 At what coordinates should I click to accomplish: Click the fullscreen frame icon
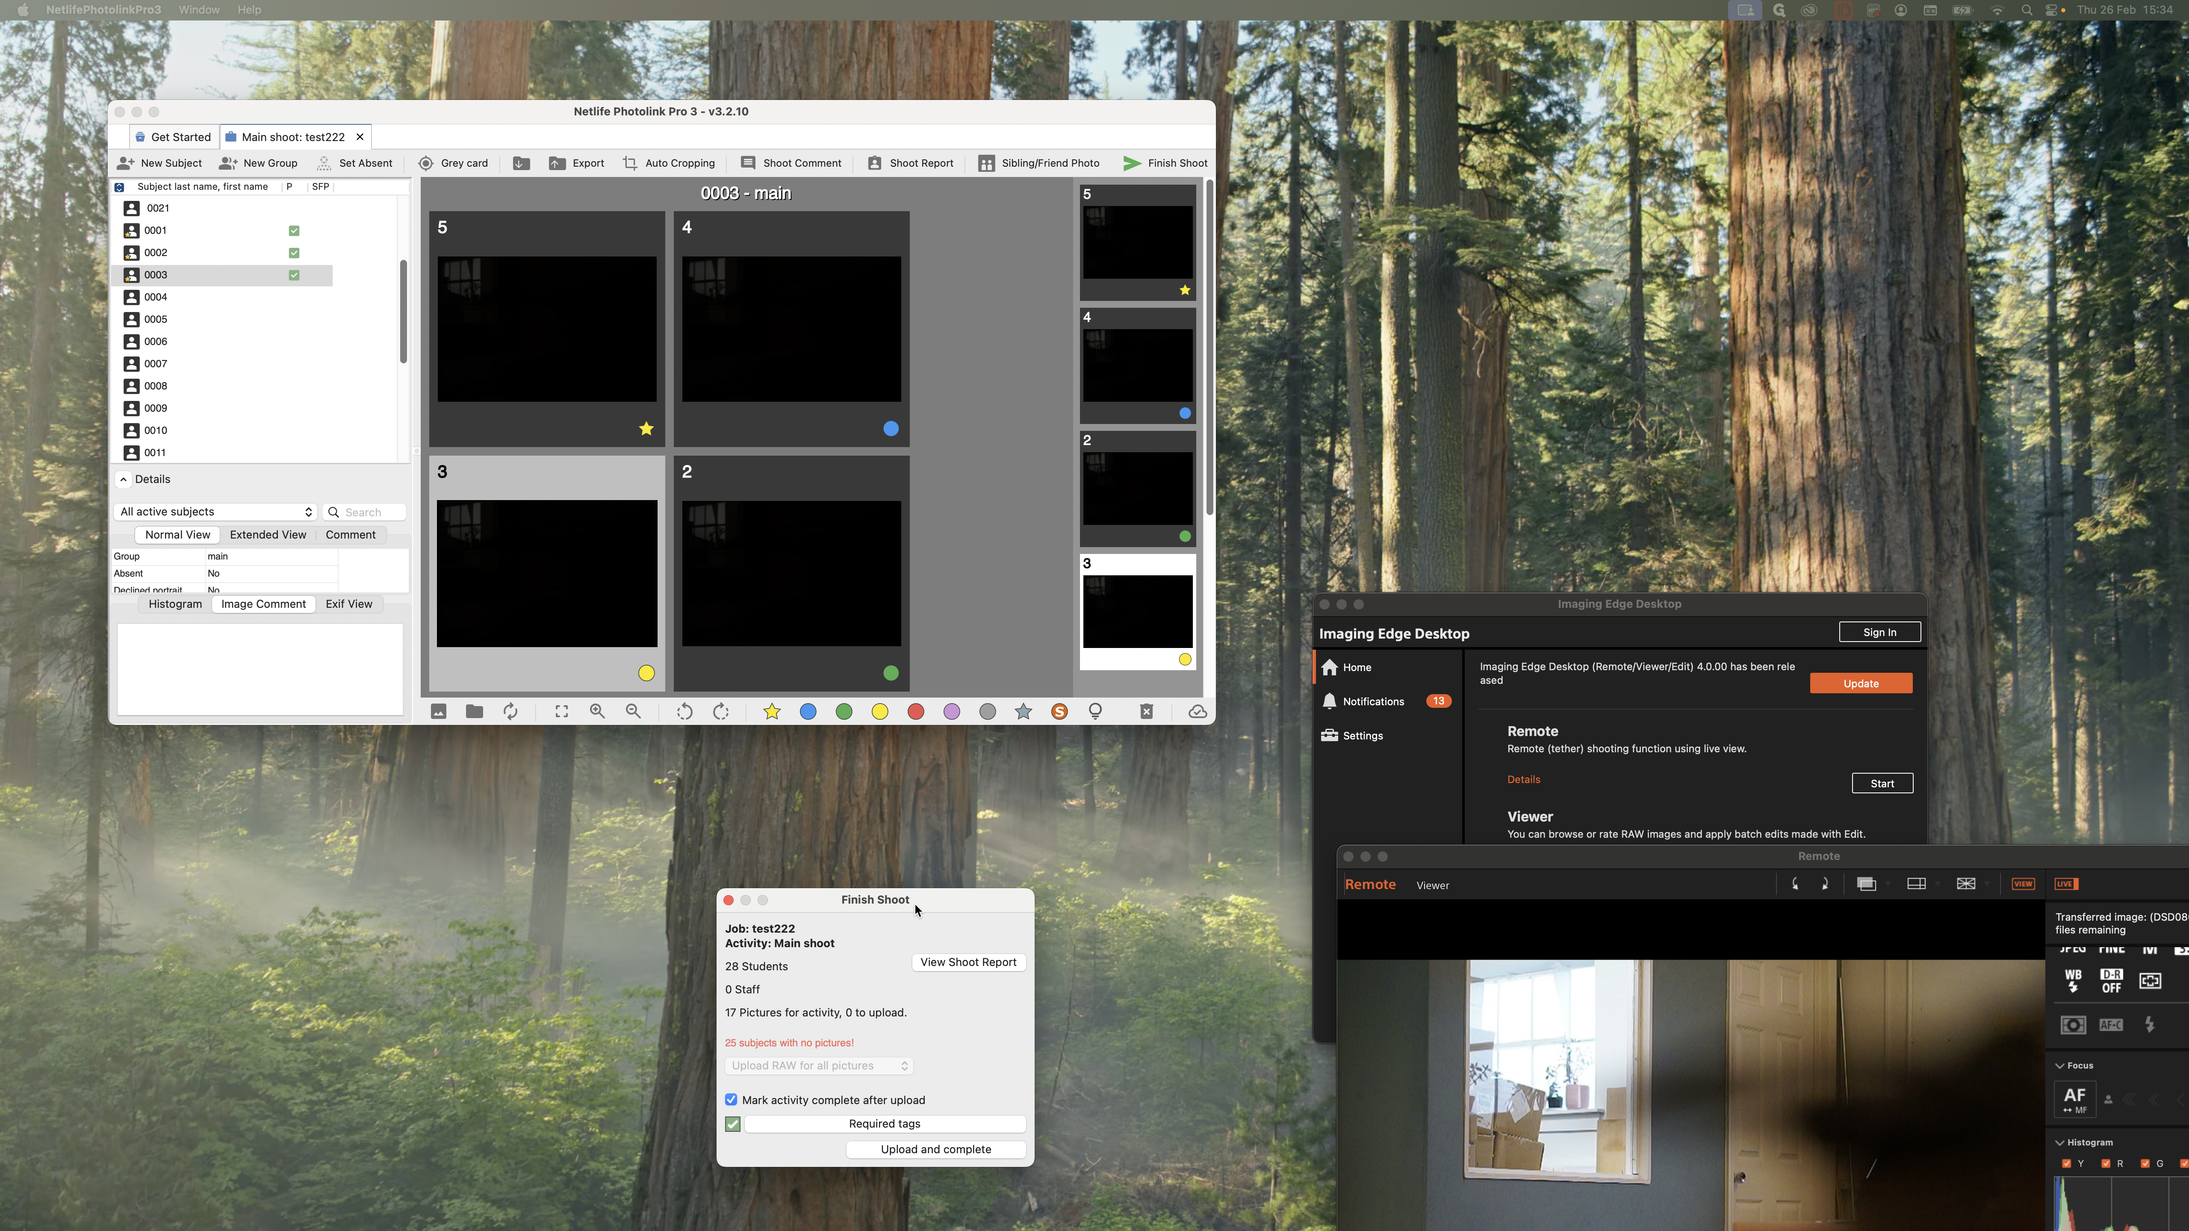pos(562,712)
